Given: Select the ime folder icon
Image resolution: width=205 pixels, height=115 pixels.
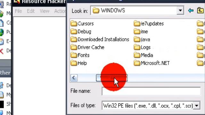Looking at the screenshot, I should coord(137,31).
